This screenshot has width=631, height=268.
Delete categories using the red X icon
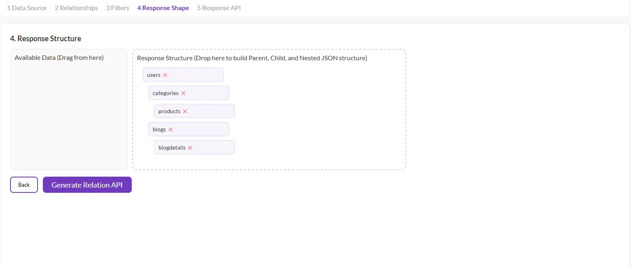click(x=183, y=93)
